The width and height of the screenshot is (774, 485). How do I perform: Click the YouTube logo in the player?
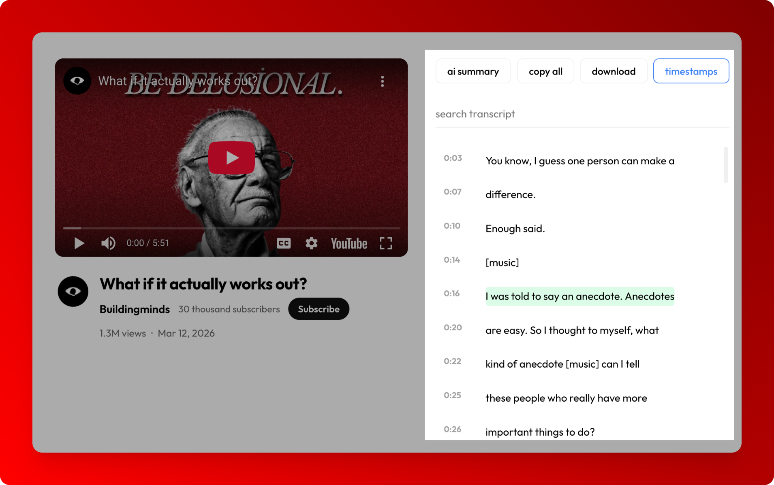(349, 243)
